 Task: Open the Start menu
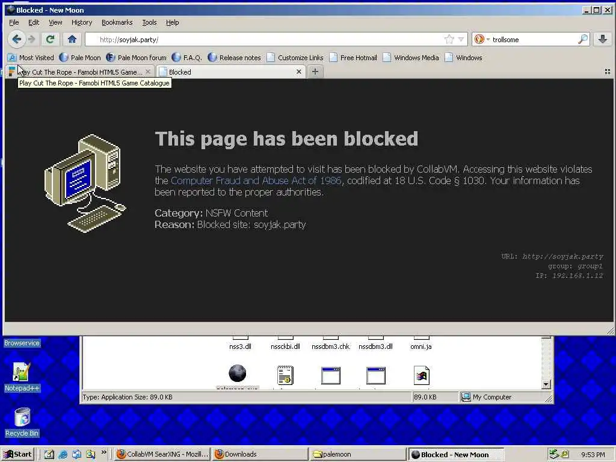(x=17, y=454)
